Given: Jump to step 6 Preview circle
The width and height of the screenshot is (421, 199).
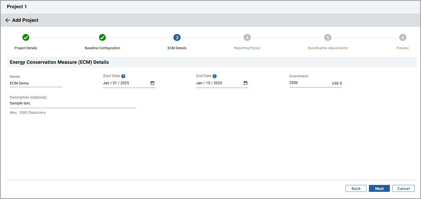Looking at the screenshot, I should (403, 37).
